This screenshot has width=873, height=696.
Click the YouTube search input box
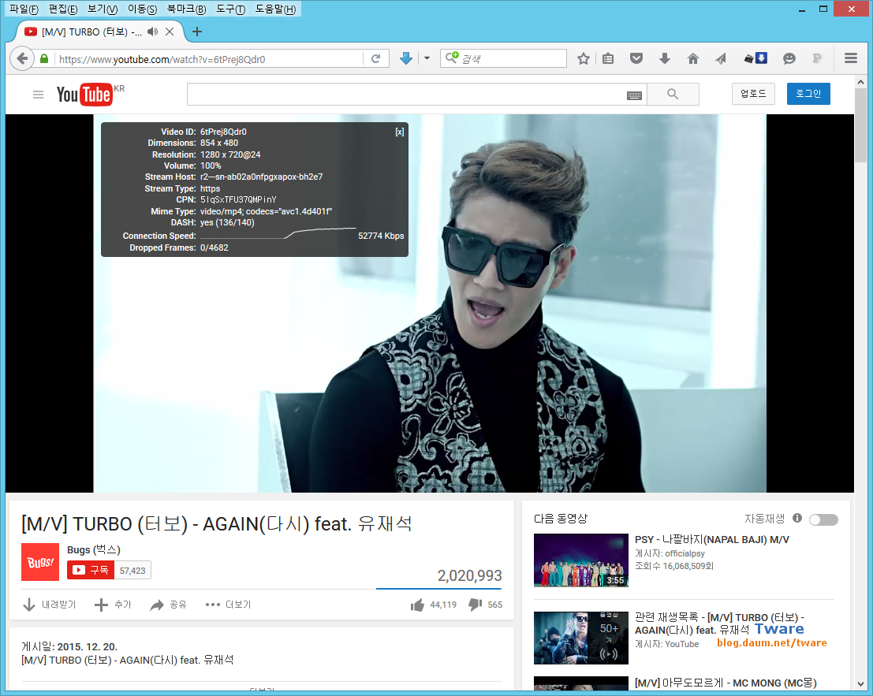(x=405, y=95)
